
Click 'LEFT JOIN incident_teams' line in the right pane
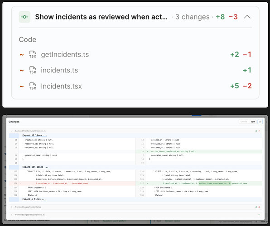coord(181,191)
